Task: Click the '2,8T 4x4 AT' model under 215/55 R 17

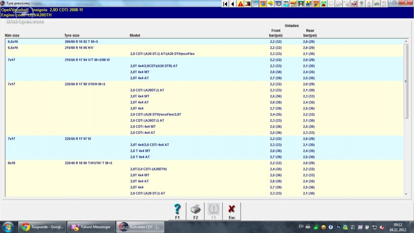Action: [139, 78]
